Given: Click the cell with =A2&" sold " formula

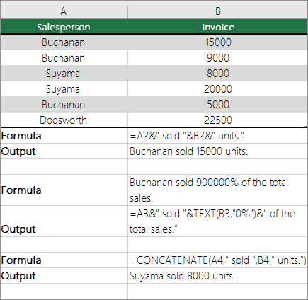Looking at the screenshot, I should pyautogui.click(x=217, y=136).
